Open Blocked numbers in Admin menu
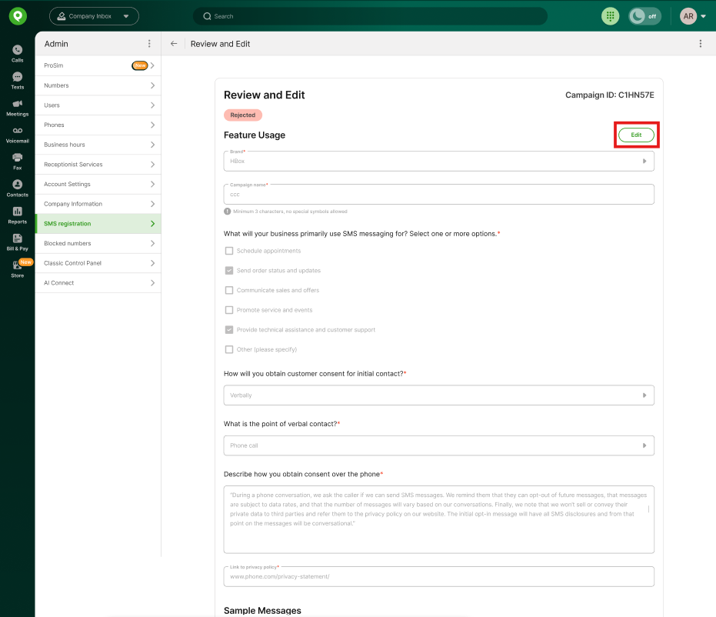716x617 pixels. (x=98, y=243)
